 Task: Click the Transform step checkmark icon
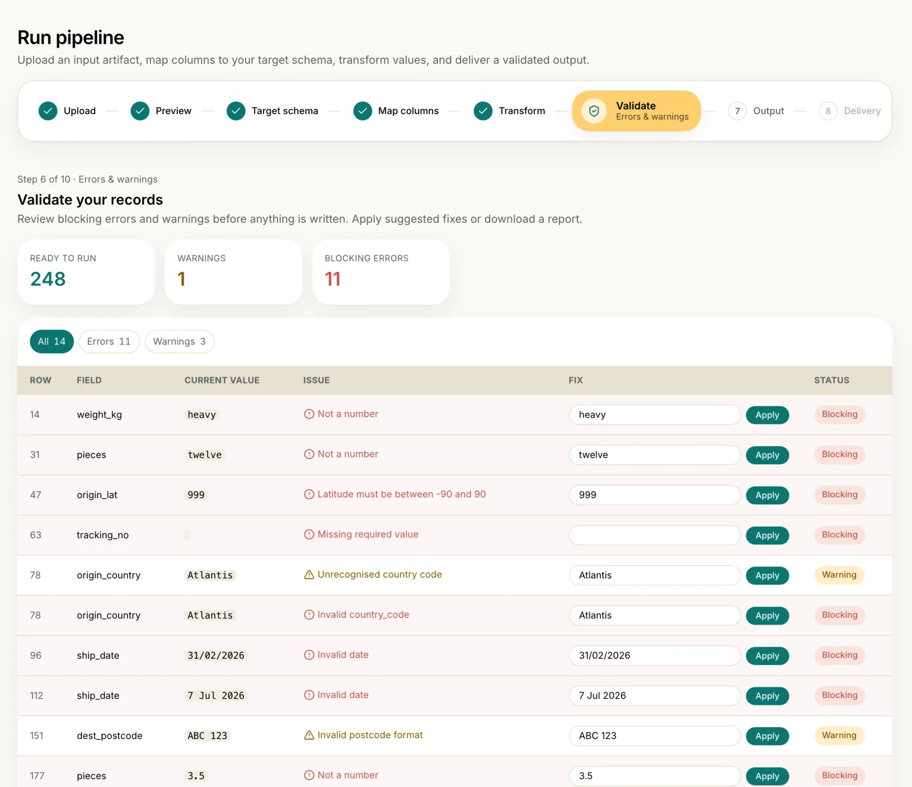(483, 111)
